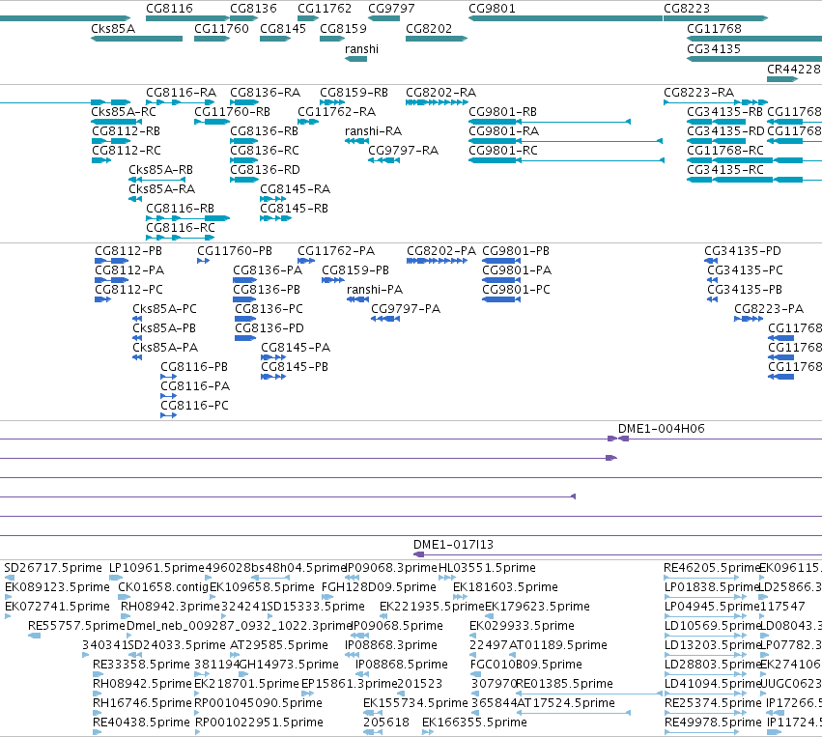The height and width of the screenshot is (737, 822).
Task: Select the CG11760-PB protein label
Action: [235, 251]
